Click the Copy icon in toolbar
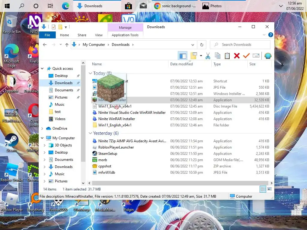This screenshot has width=307, height=230. click(x=218, y=56)
